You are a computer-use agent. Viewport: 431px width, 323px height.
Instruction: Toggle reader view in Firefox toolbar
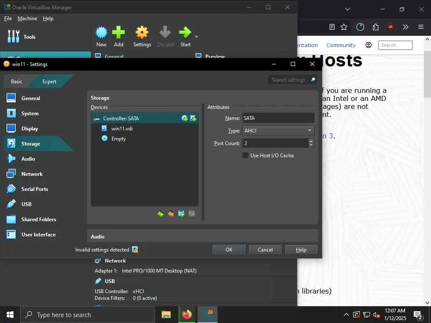tap(332, 27)
